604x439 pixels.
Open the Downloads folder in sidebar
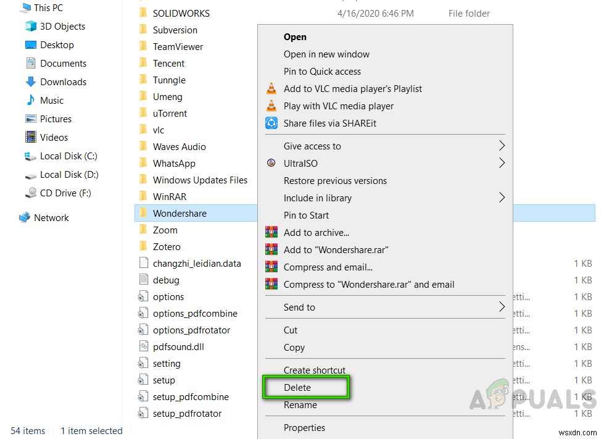pos(62,82)
